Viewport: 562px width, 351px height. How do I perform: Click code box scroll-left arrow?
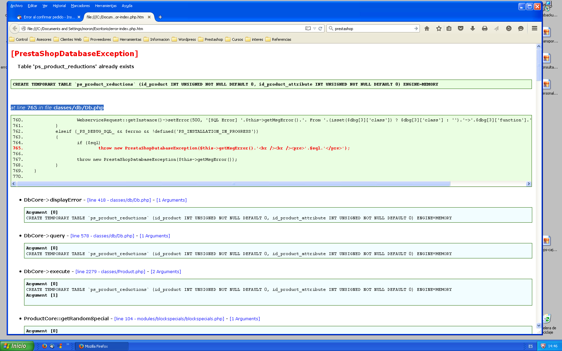coord(14,184)
